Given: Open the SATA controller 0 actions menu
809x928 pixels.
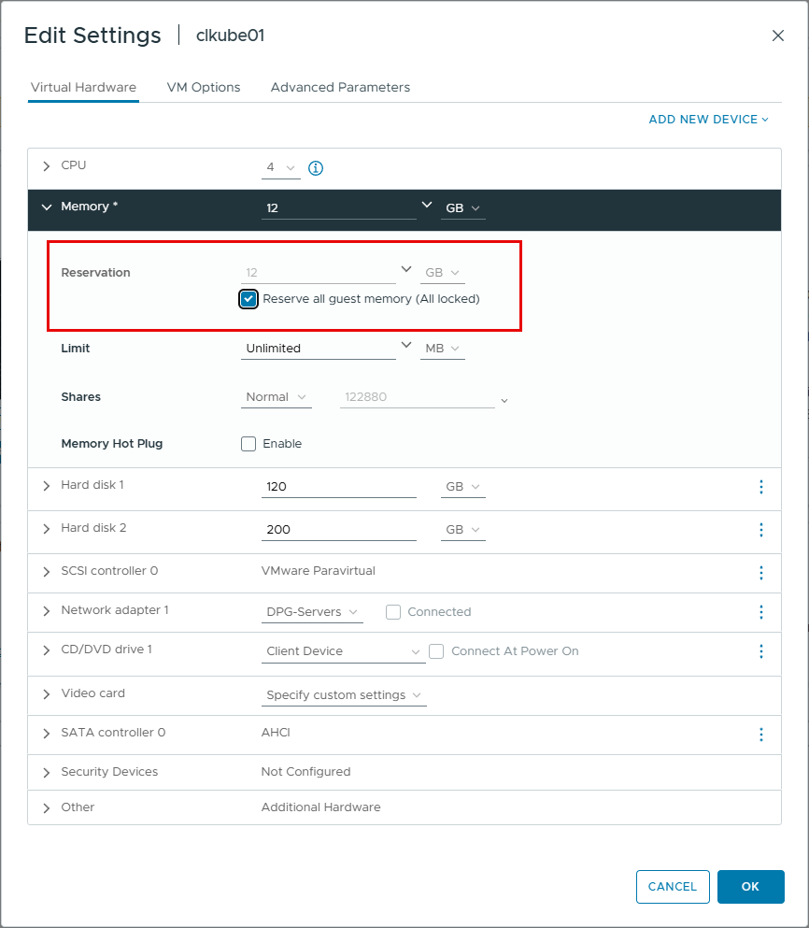Looking at the screenshot, I should (x=761, y=735).
